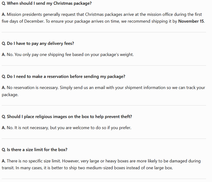Click the answer about shipping fee weight
The width and height of the screenshot is (212, 182).
(x=68, y=54)
